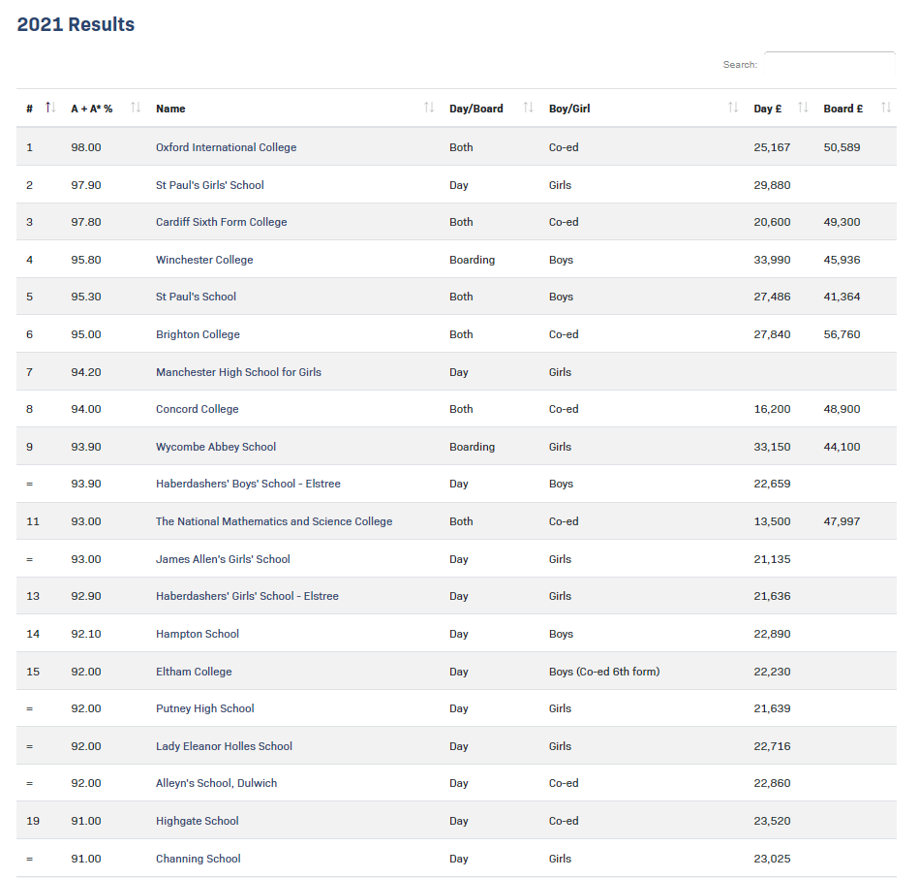This screenshot has width=919, height=878.
Task: Open Cardiff Sixth Form College link
Action: pos(221,222)
